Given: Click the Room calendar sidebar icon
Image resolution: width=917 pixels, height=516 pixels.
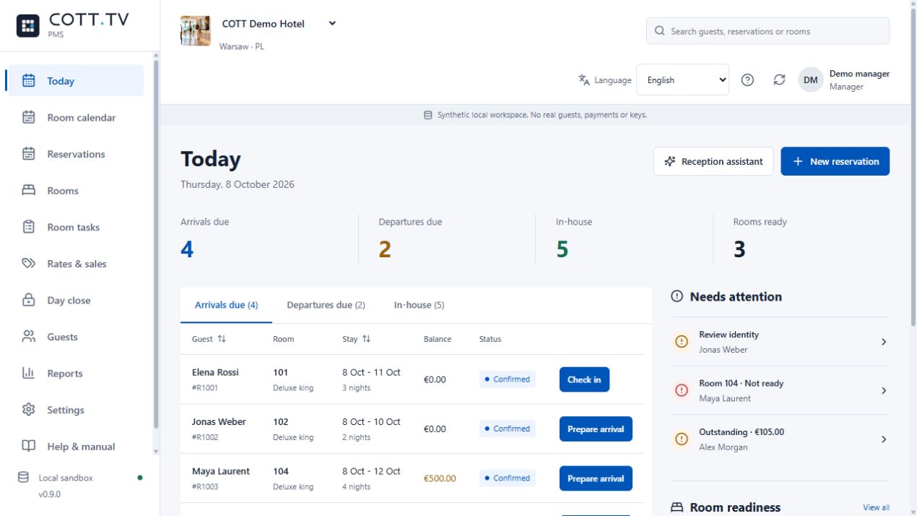Looking at the screenshot, I should 29,117.
